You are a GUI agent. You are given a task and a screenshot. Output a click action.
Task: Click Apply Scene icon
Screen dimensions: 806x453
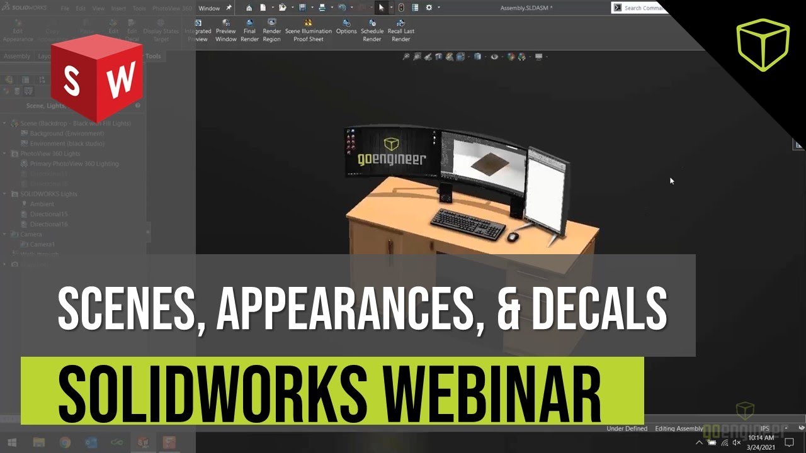tap(521, 56)
